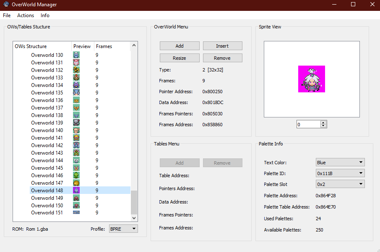Click the Overworld 139 sprite preview icon
Image resolution: width=380 pixels, height=252 pixels.
[x=76, y=123]
